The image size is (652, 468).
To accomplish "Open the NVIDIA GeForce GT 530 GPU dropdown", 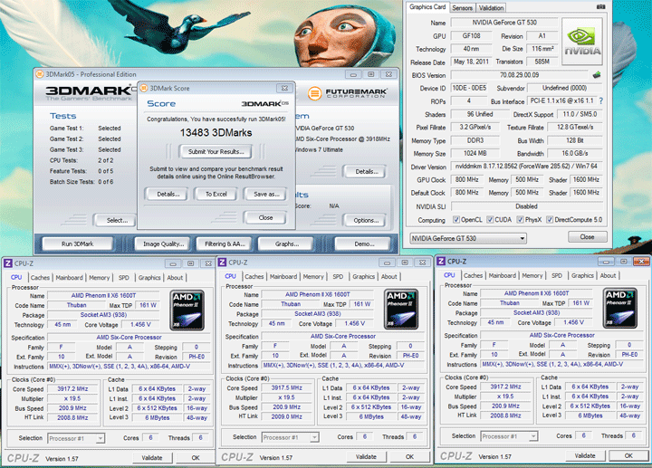I will pos(468,238).
